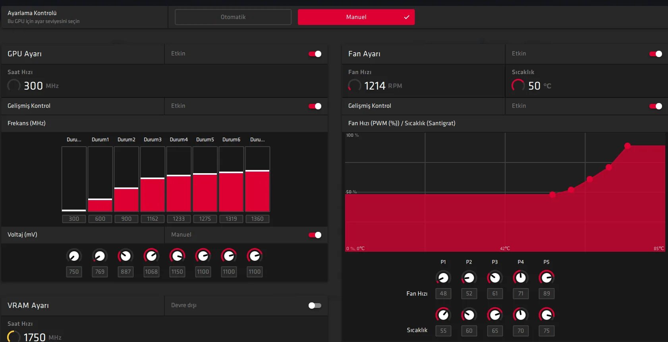Click the voltage dial above 750

pyautogui.click(x=74, y=256)
